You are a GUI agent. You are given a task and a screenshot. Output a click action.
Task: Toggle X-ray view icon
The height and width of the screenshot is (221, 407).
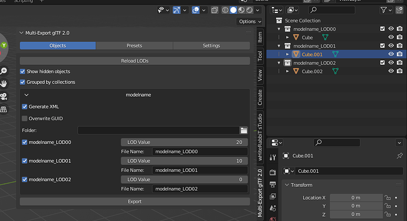(x=214, y=10)
